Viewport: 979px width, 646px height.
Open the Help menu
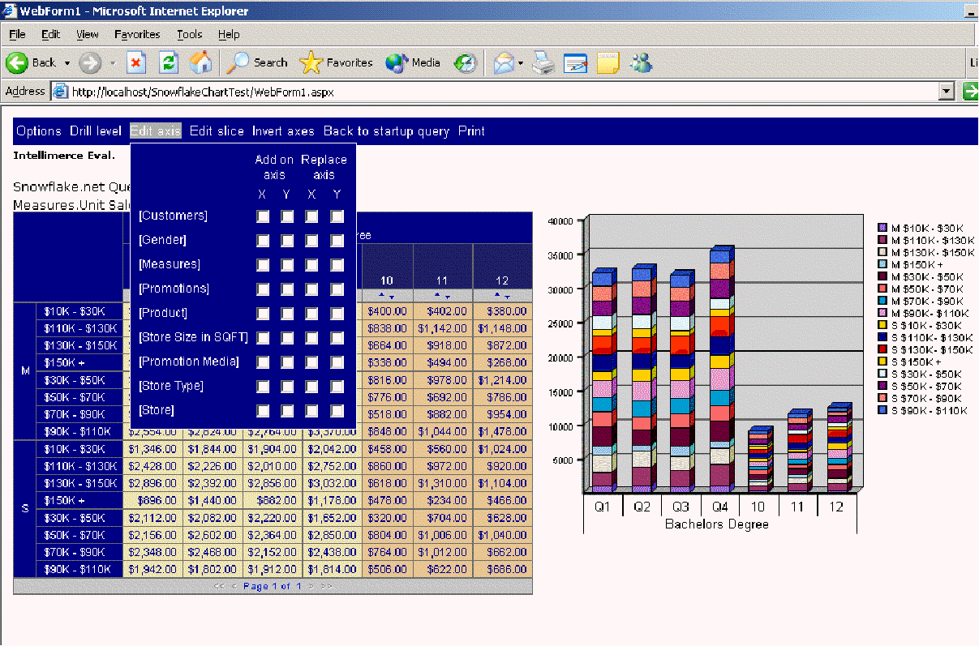(x=229, y=34)
